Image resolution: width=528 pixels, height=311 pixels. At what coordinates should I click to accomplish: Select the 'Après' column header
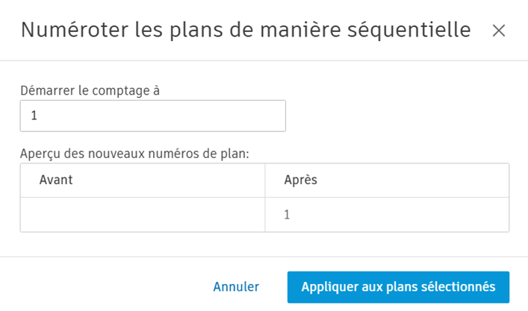(302, 180)
